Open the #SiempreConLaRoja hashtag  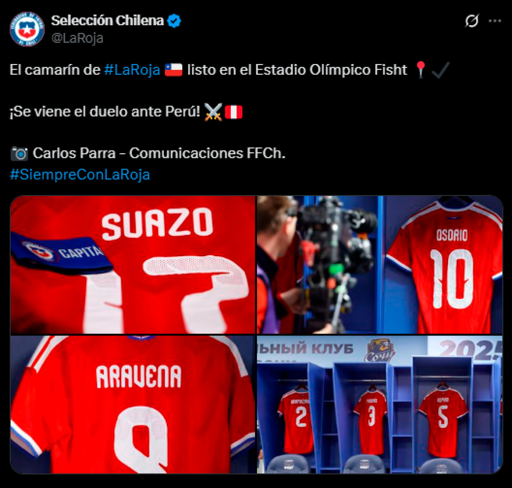click(x=80, y=175)
